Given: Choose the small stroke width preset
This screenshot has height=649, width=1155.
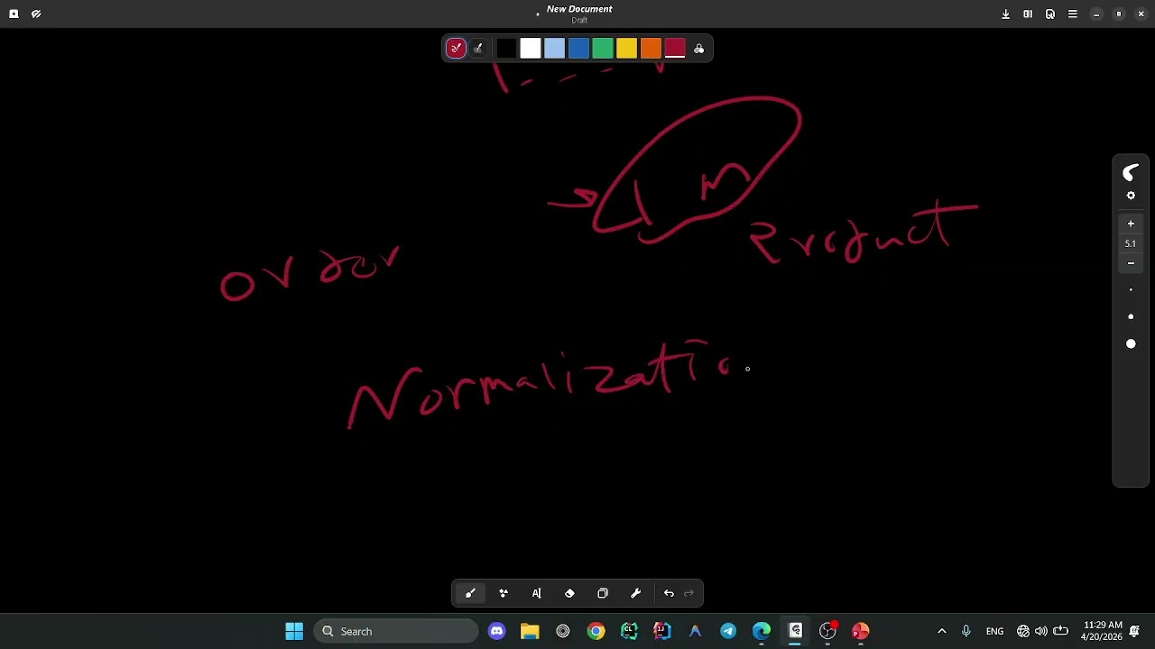Looking at the screenshot, I should click(1131, 290).
